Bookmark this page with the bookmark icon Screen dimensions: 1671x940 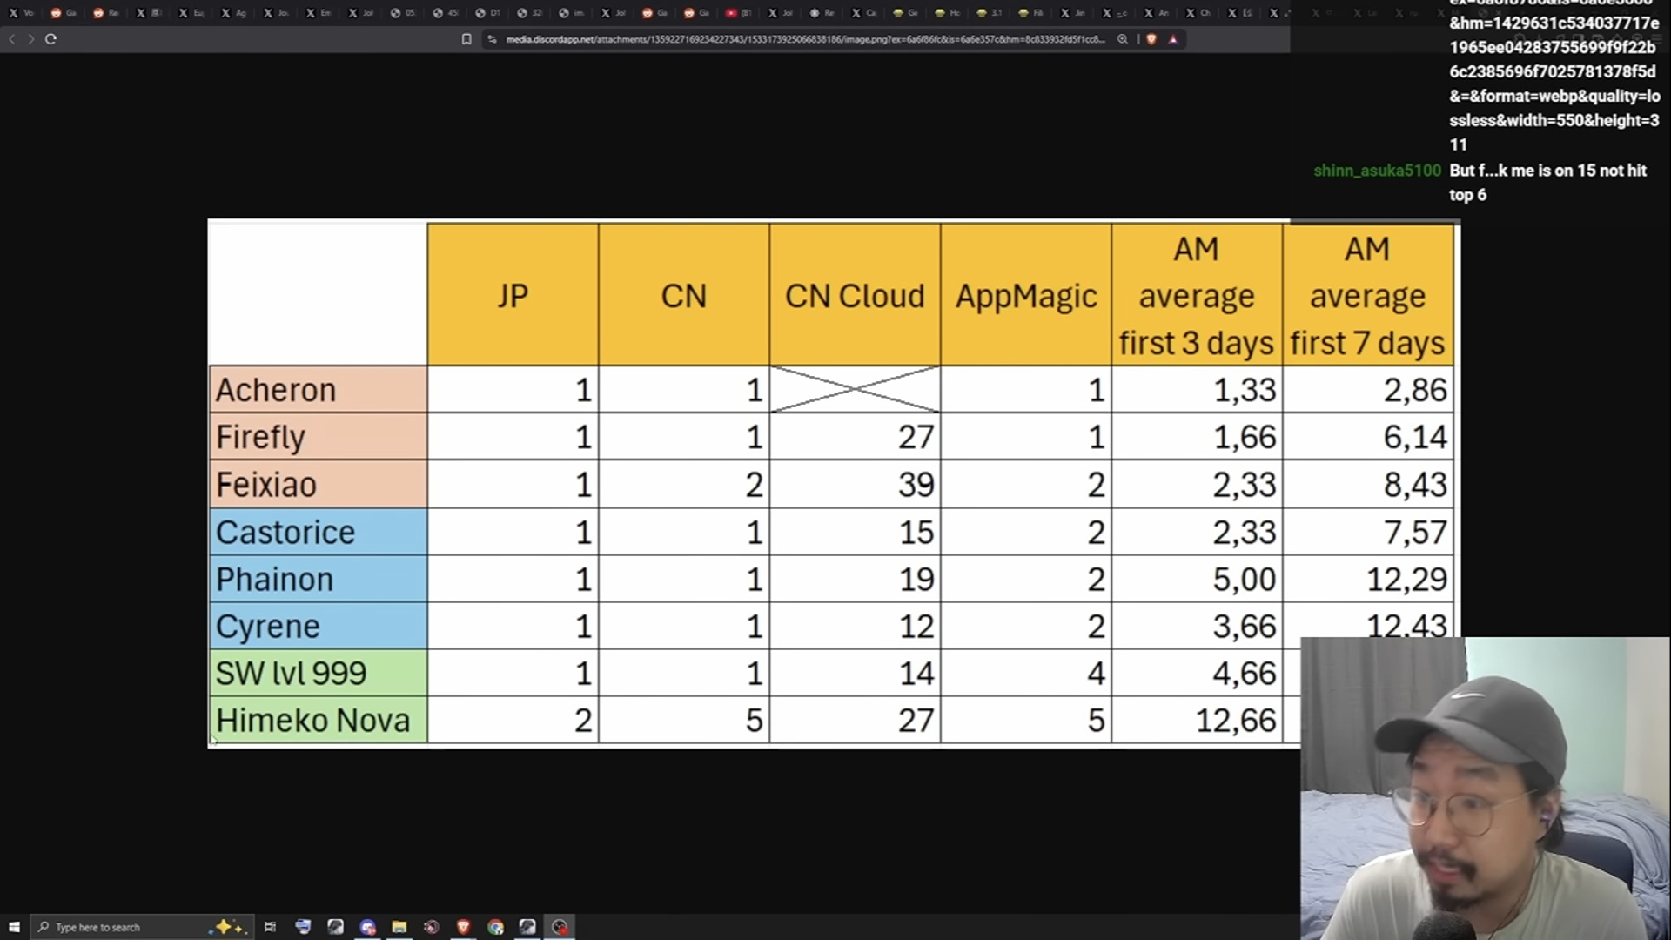click(466, 39)
